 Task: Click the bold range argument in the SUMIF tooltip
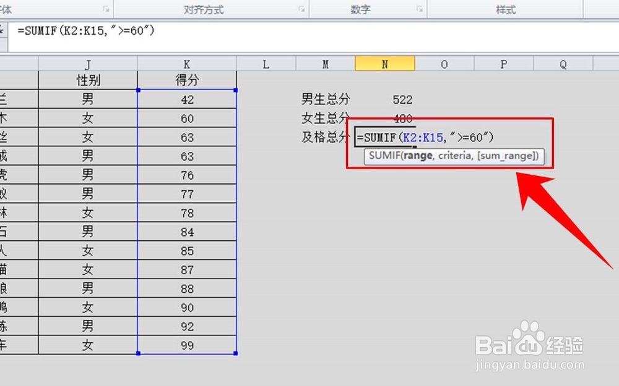pos(417,156)
